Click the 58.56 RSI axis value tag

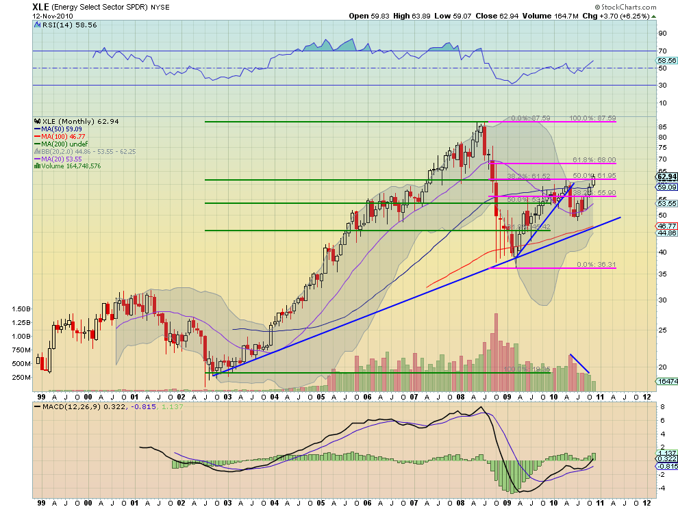667,60
